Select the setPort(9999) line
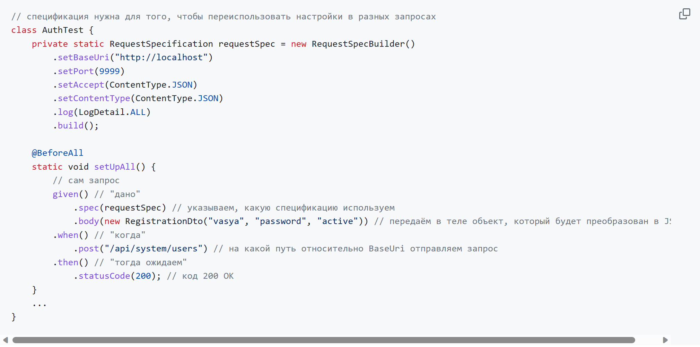Screen dimensions: 700x347 (88, 71)
